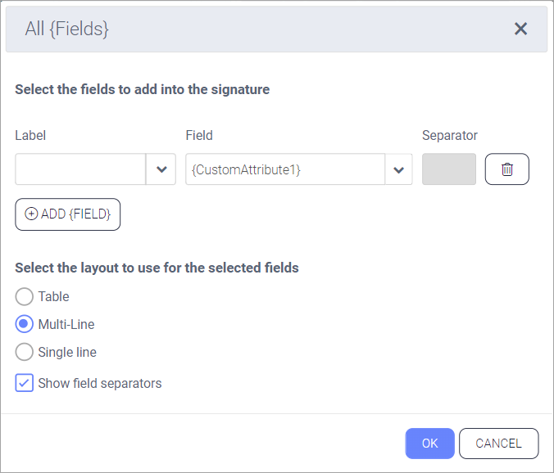Open the Field dropdown chevron
The height and width of the screenshot is (473, 554).
pos(398,169)
